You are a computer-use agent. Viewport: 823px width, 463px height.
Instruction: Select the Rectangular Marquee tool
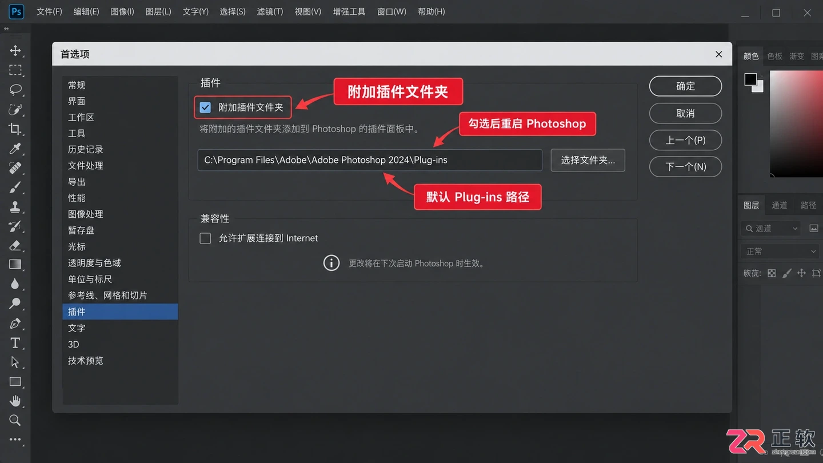[15, 70]
